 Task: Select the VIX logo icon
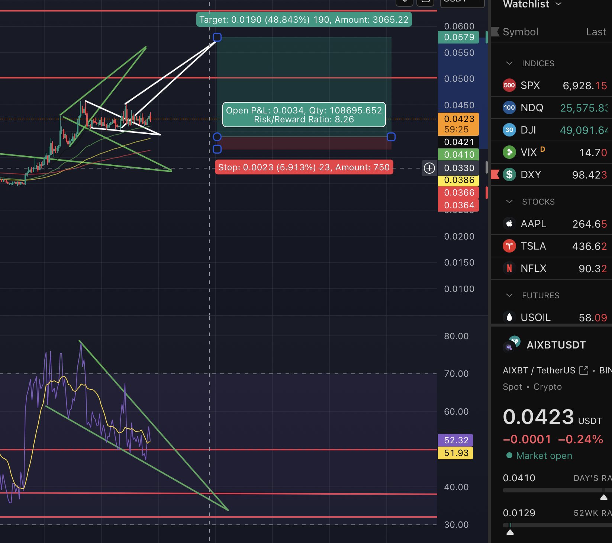point(509,152)
